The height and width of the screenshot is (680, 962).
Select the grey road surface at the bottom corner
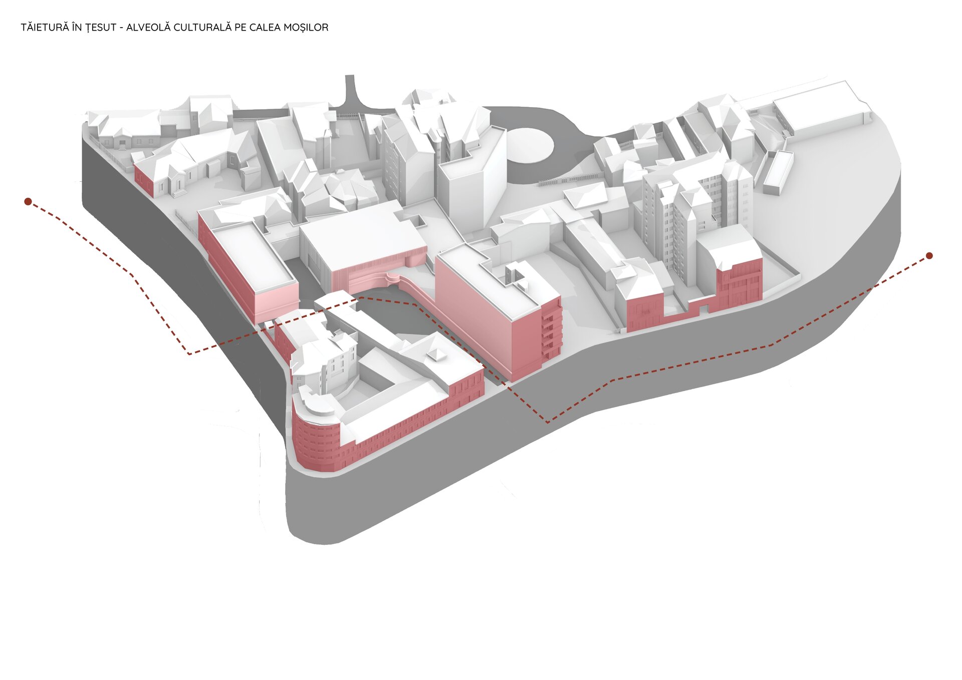tap(326, 511)
